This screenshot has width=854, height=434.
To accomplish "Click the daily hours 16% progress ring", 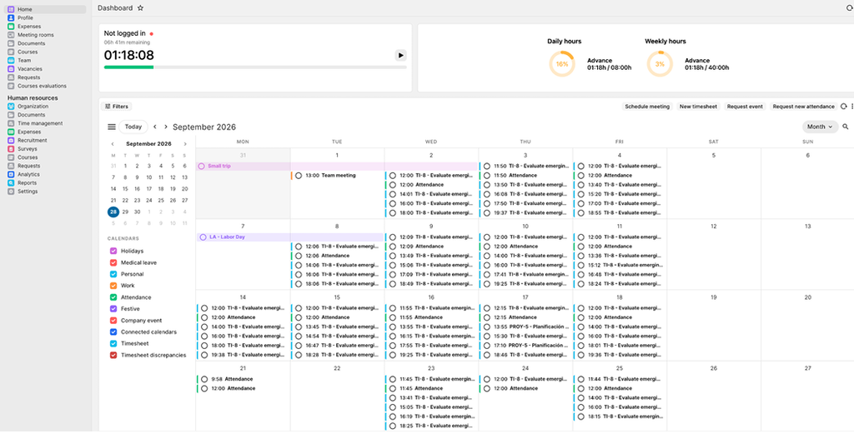I will 561,63.
